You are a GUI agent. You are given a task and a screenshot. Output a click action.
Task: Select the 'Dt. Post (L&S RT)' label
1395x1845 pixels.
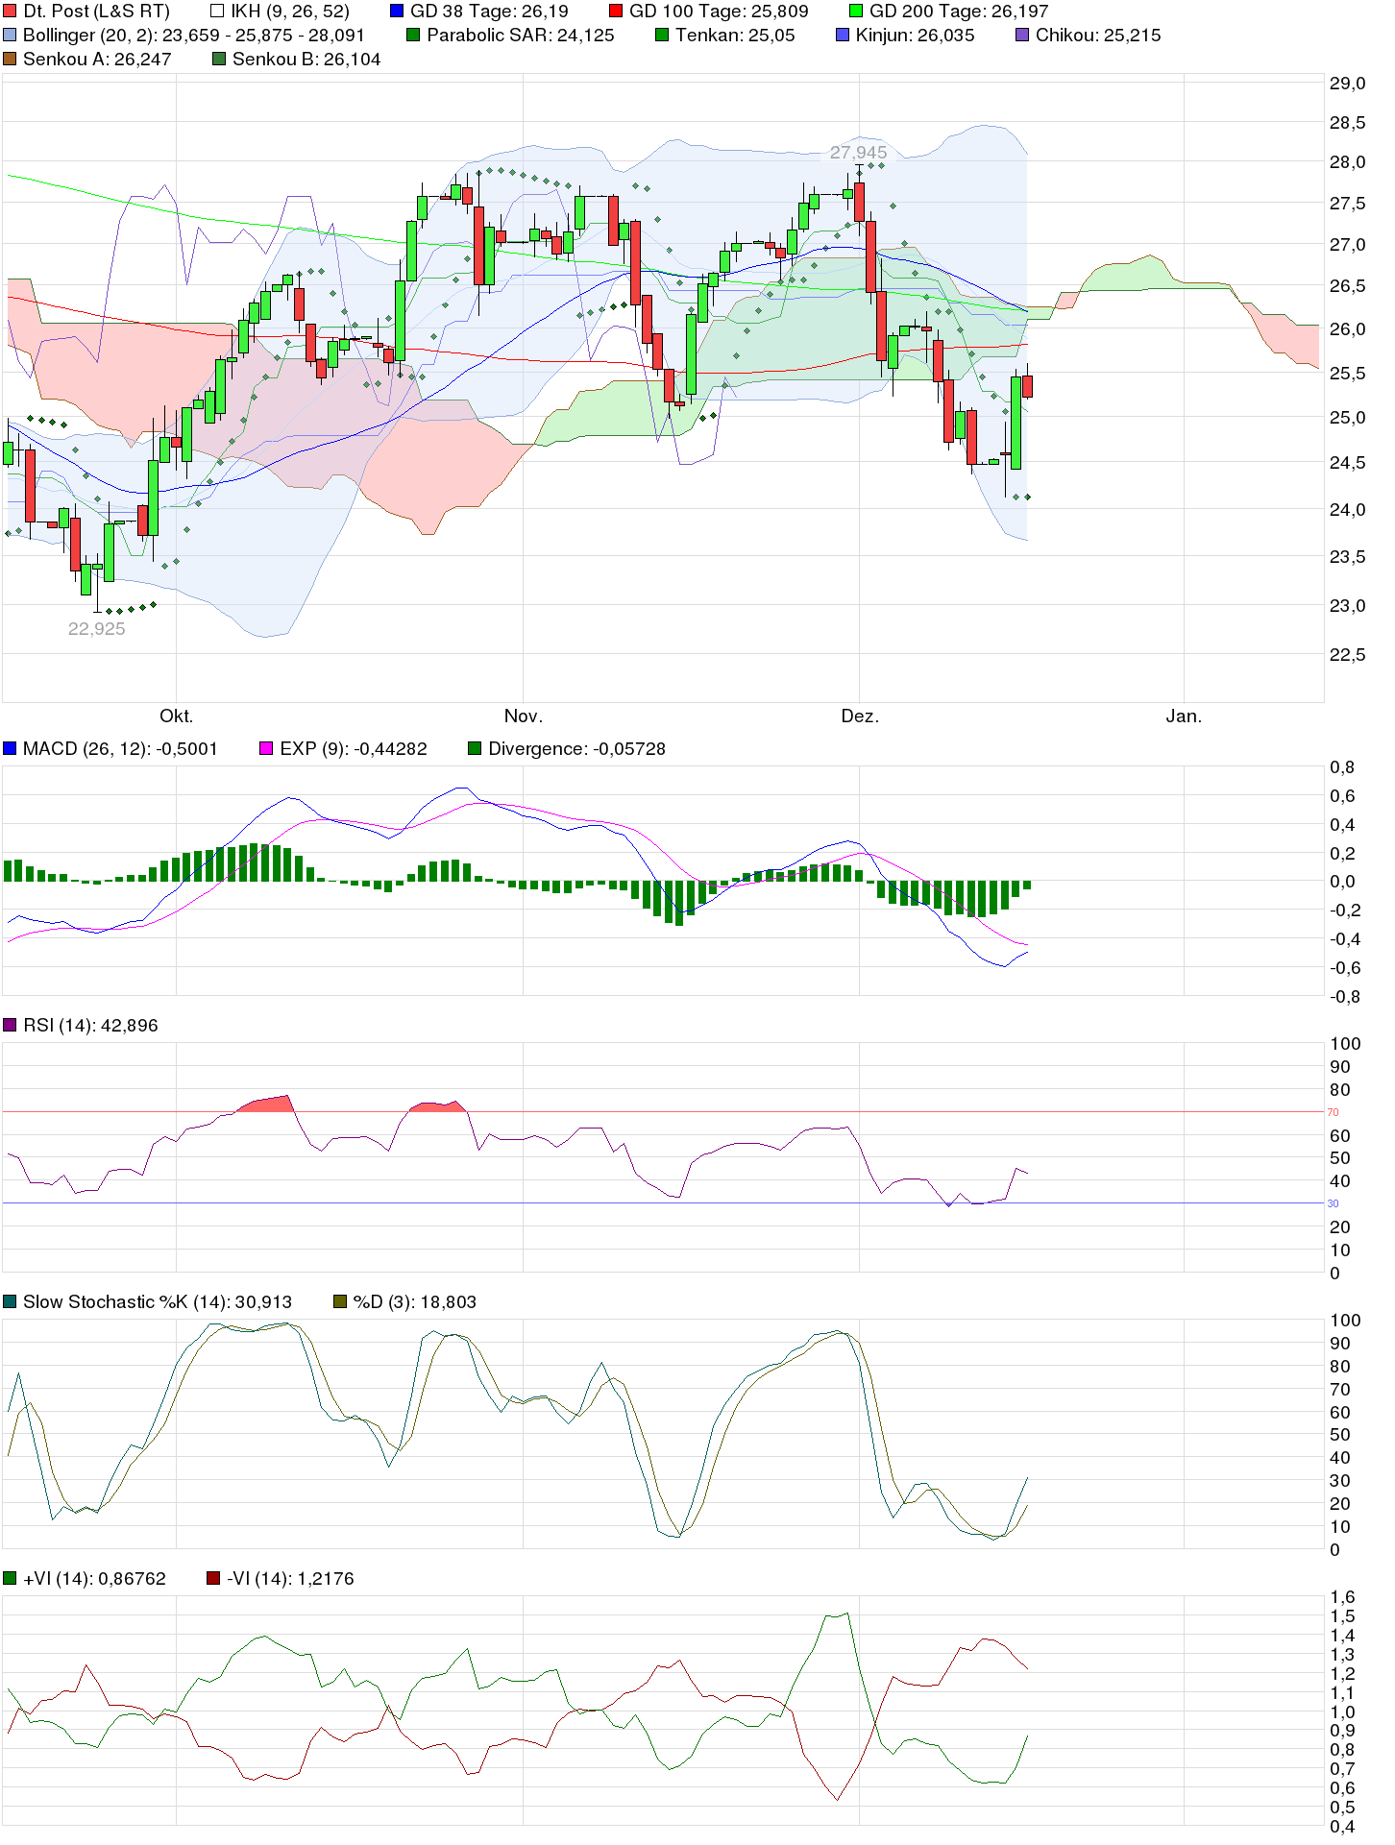click(96, 12)
